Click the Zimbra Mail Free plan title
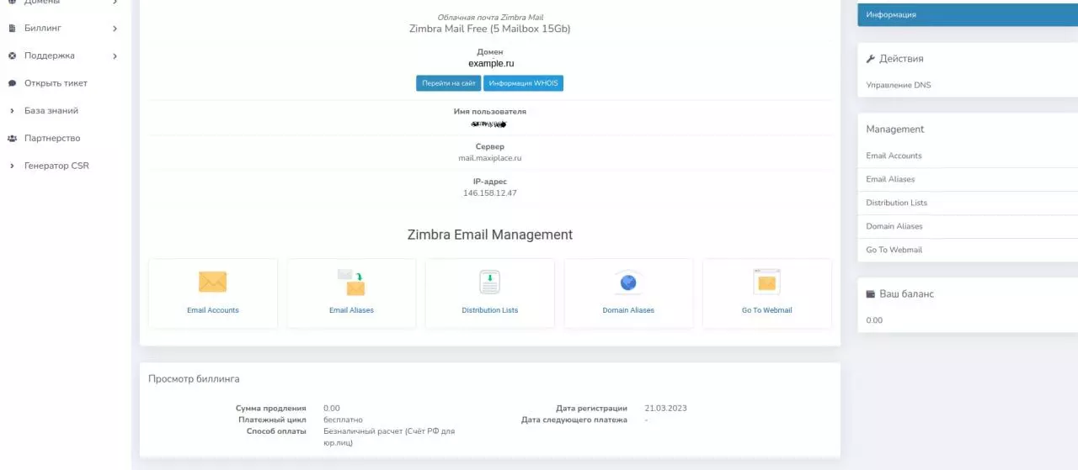The height and width of the screenshot is (470, 1078). 490,29
